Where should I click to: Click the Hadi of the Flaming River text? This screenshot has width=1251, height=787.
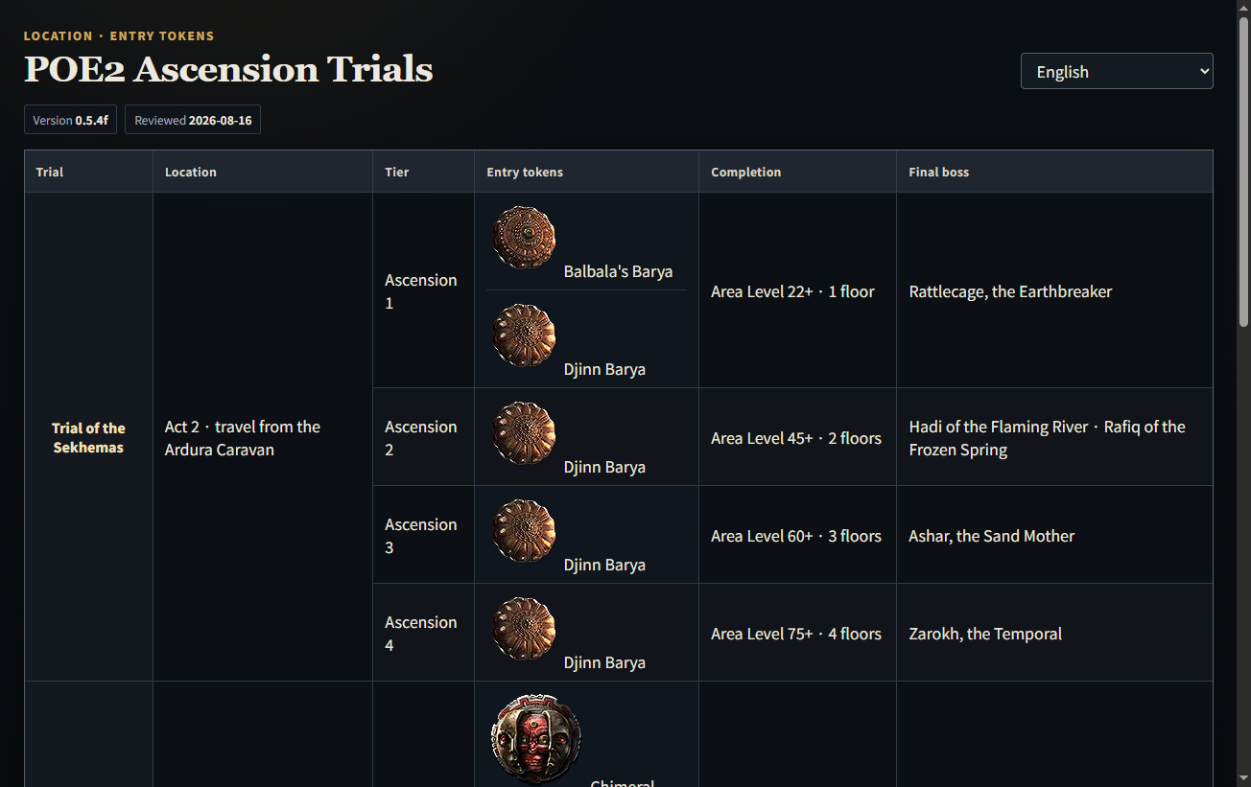tap(999, 427)
